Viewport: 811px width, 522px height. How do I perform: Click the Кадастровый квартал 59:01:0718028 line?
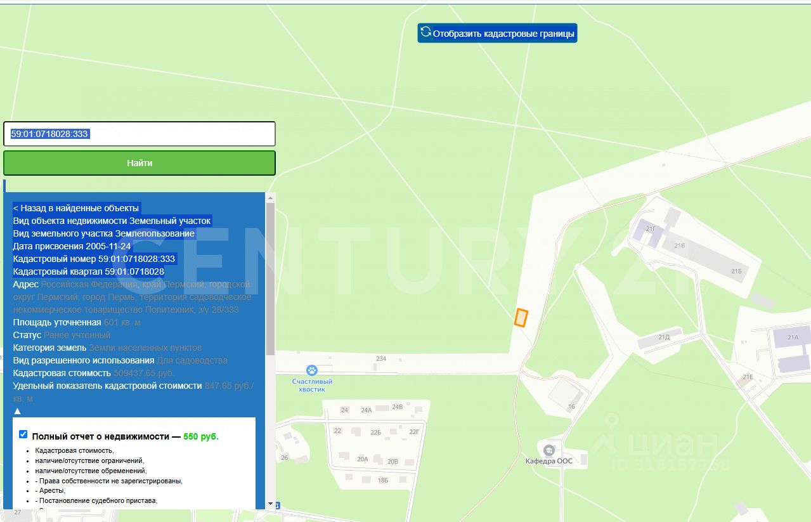(x=88, y=271)
